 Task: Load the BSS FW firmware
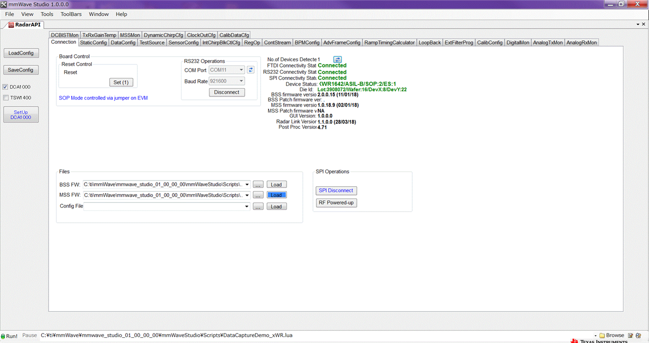[276, 185]
